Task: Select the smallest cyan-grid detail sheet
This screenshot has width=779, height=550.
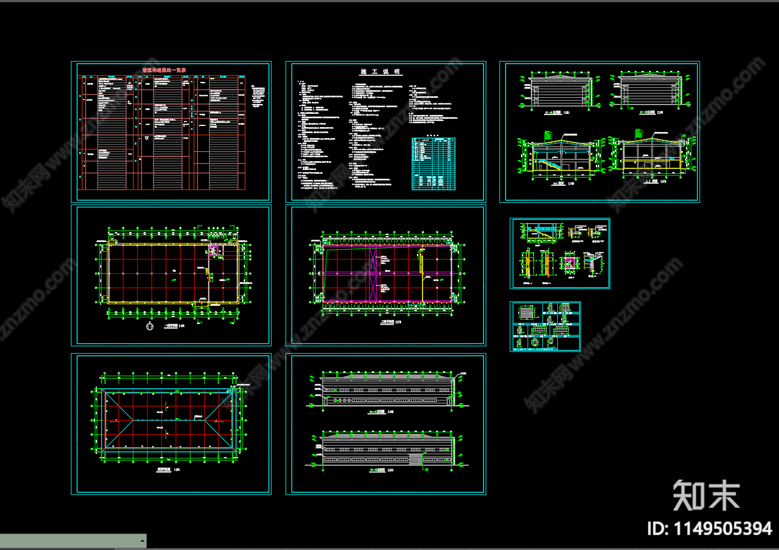Action: [x=545, y=327]
